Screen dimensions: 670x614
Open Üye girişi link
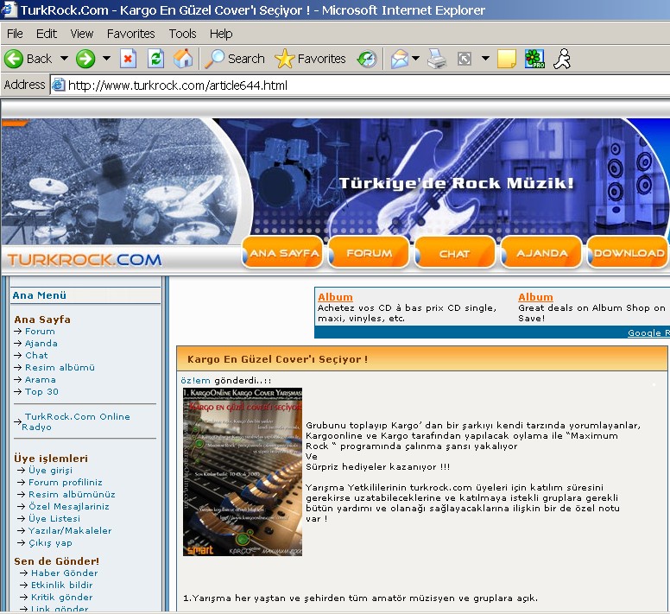(50, 470)
